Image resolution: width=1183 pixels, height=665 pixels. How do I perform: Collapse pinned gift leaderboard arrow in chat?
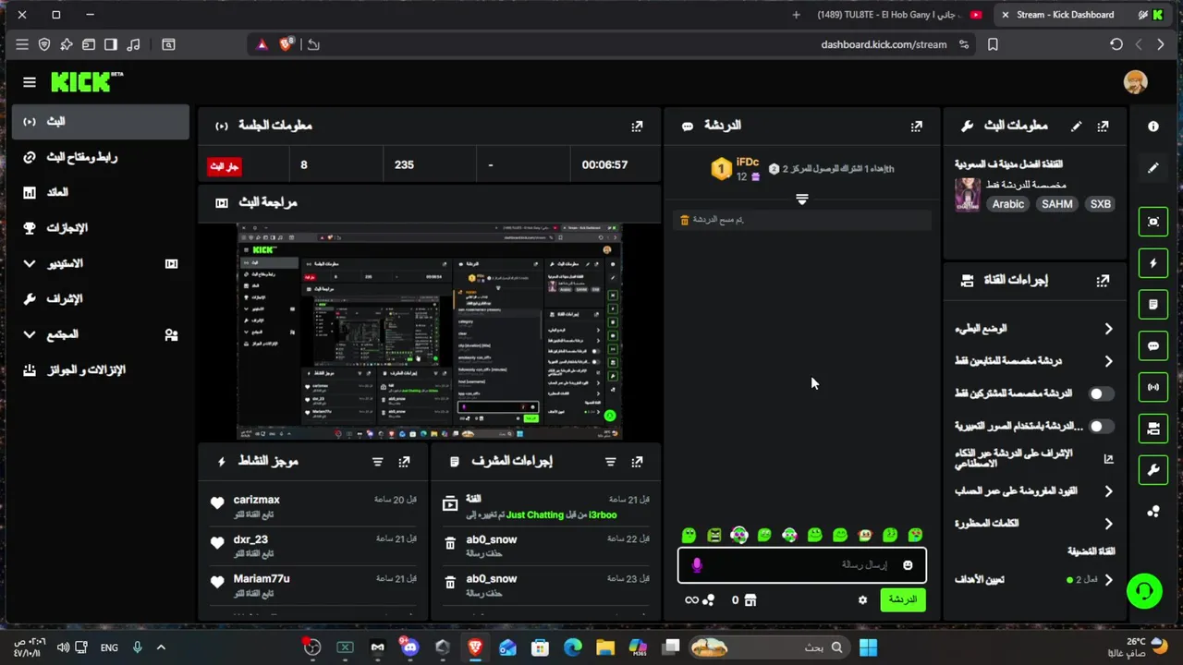801,199
